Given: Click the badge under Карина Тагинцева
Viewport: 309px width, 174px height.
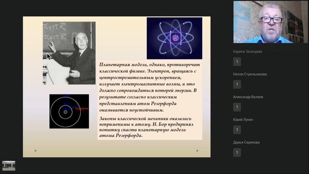Looking at the screenshot, I should click(x=237, y=62).
